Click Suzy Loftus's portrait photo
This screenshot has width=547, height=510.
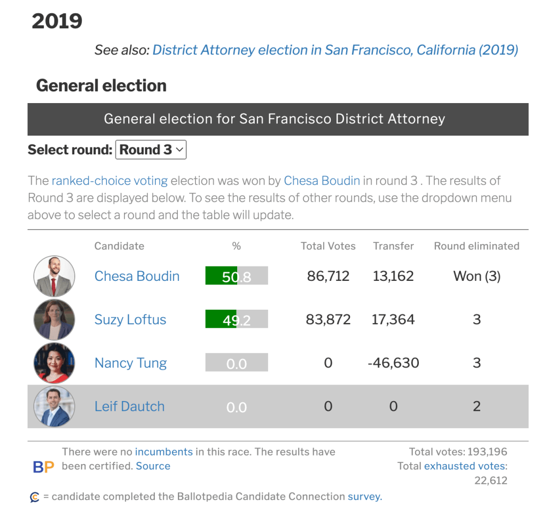(x=54, y=319)
